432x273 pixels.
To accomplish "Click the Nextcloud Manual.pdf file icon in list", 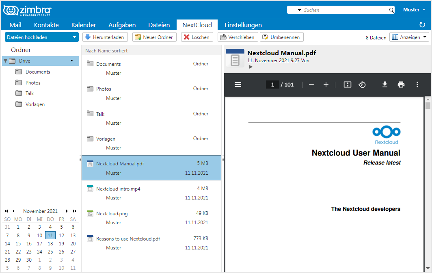I will point(90,164).
